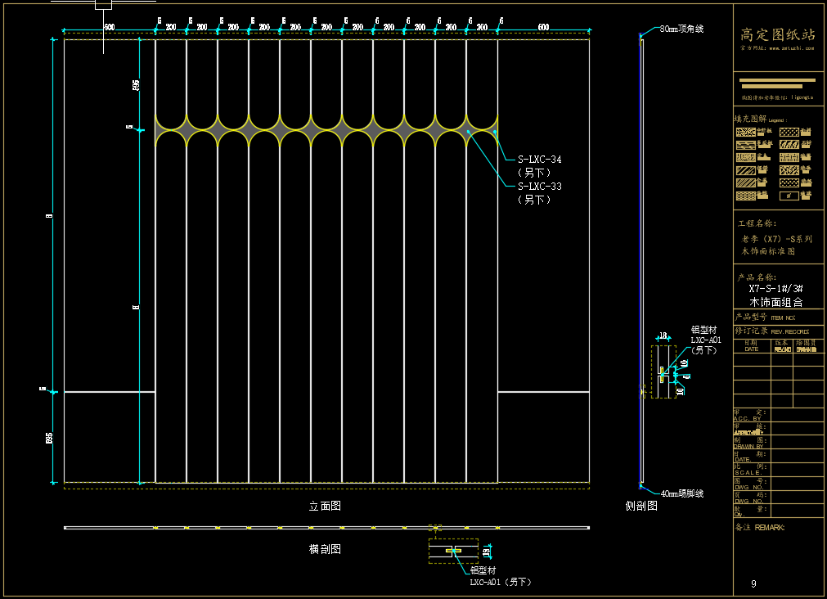Click the product name X7-S-1#/3# text
This screenshot has height=599, width=827.
pyautogui.click(x=775, y=289)
